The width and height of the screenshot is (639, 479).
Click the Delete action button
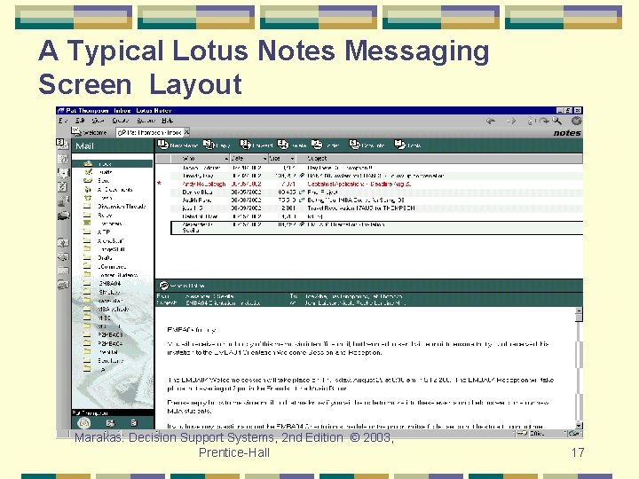pos(292,145)
